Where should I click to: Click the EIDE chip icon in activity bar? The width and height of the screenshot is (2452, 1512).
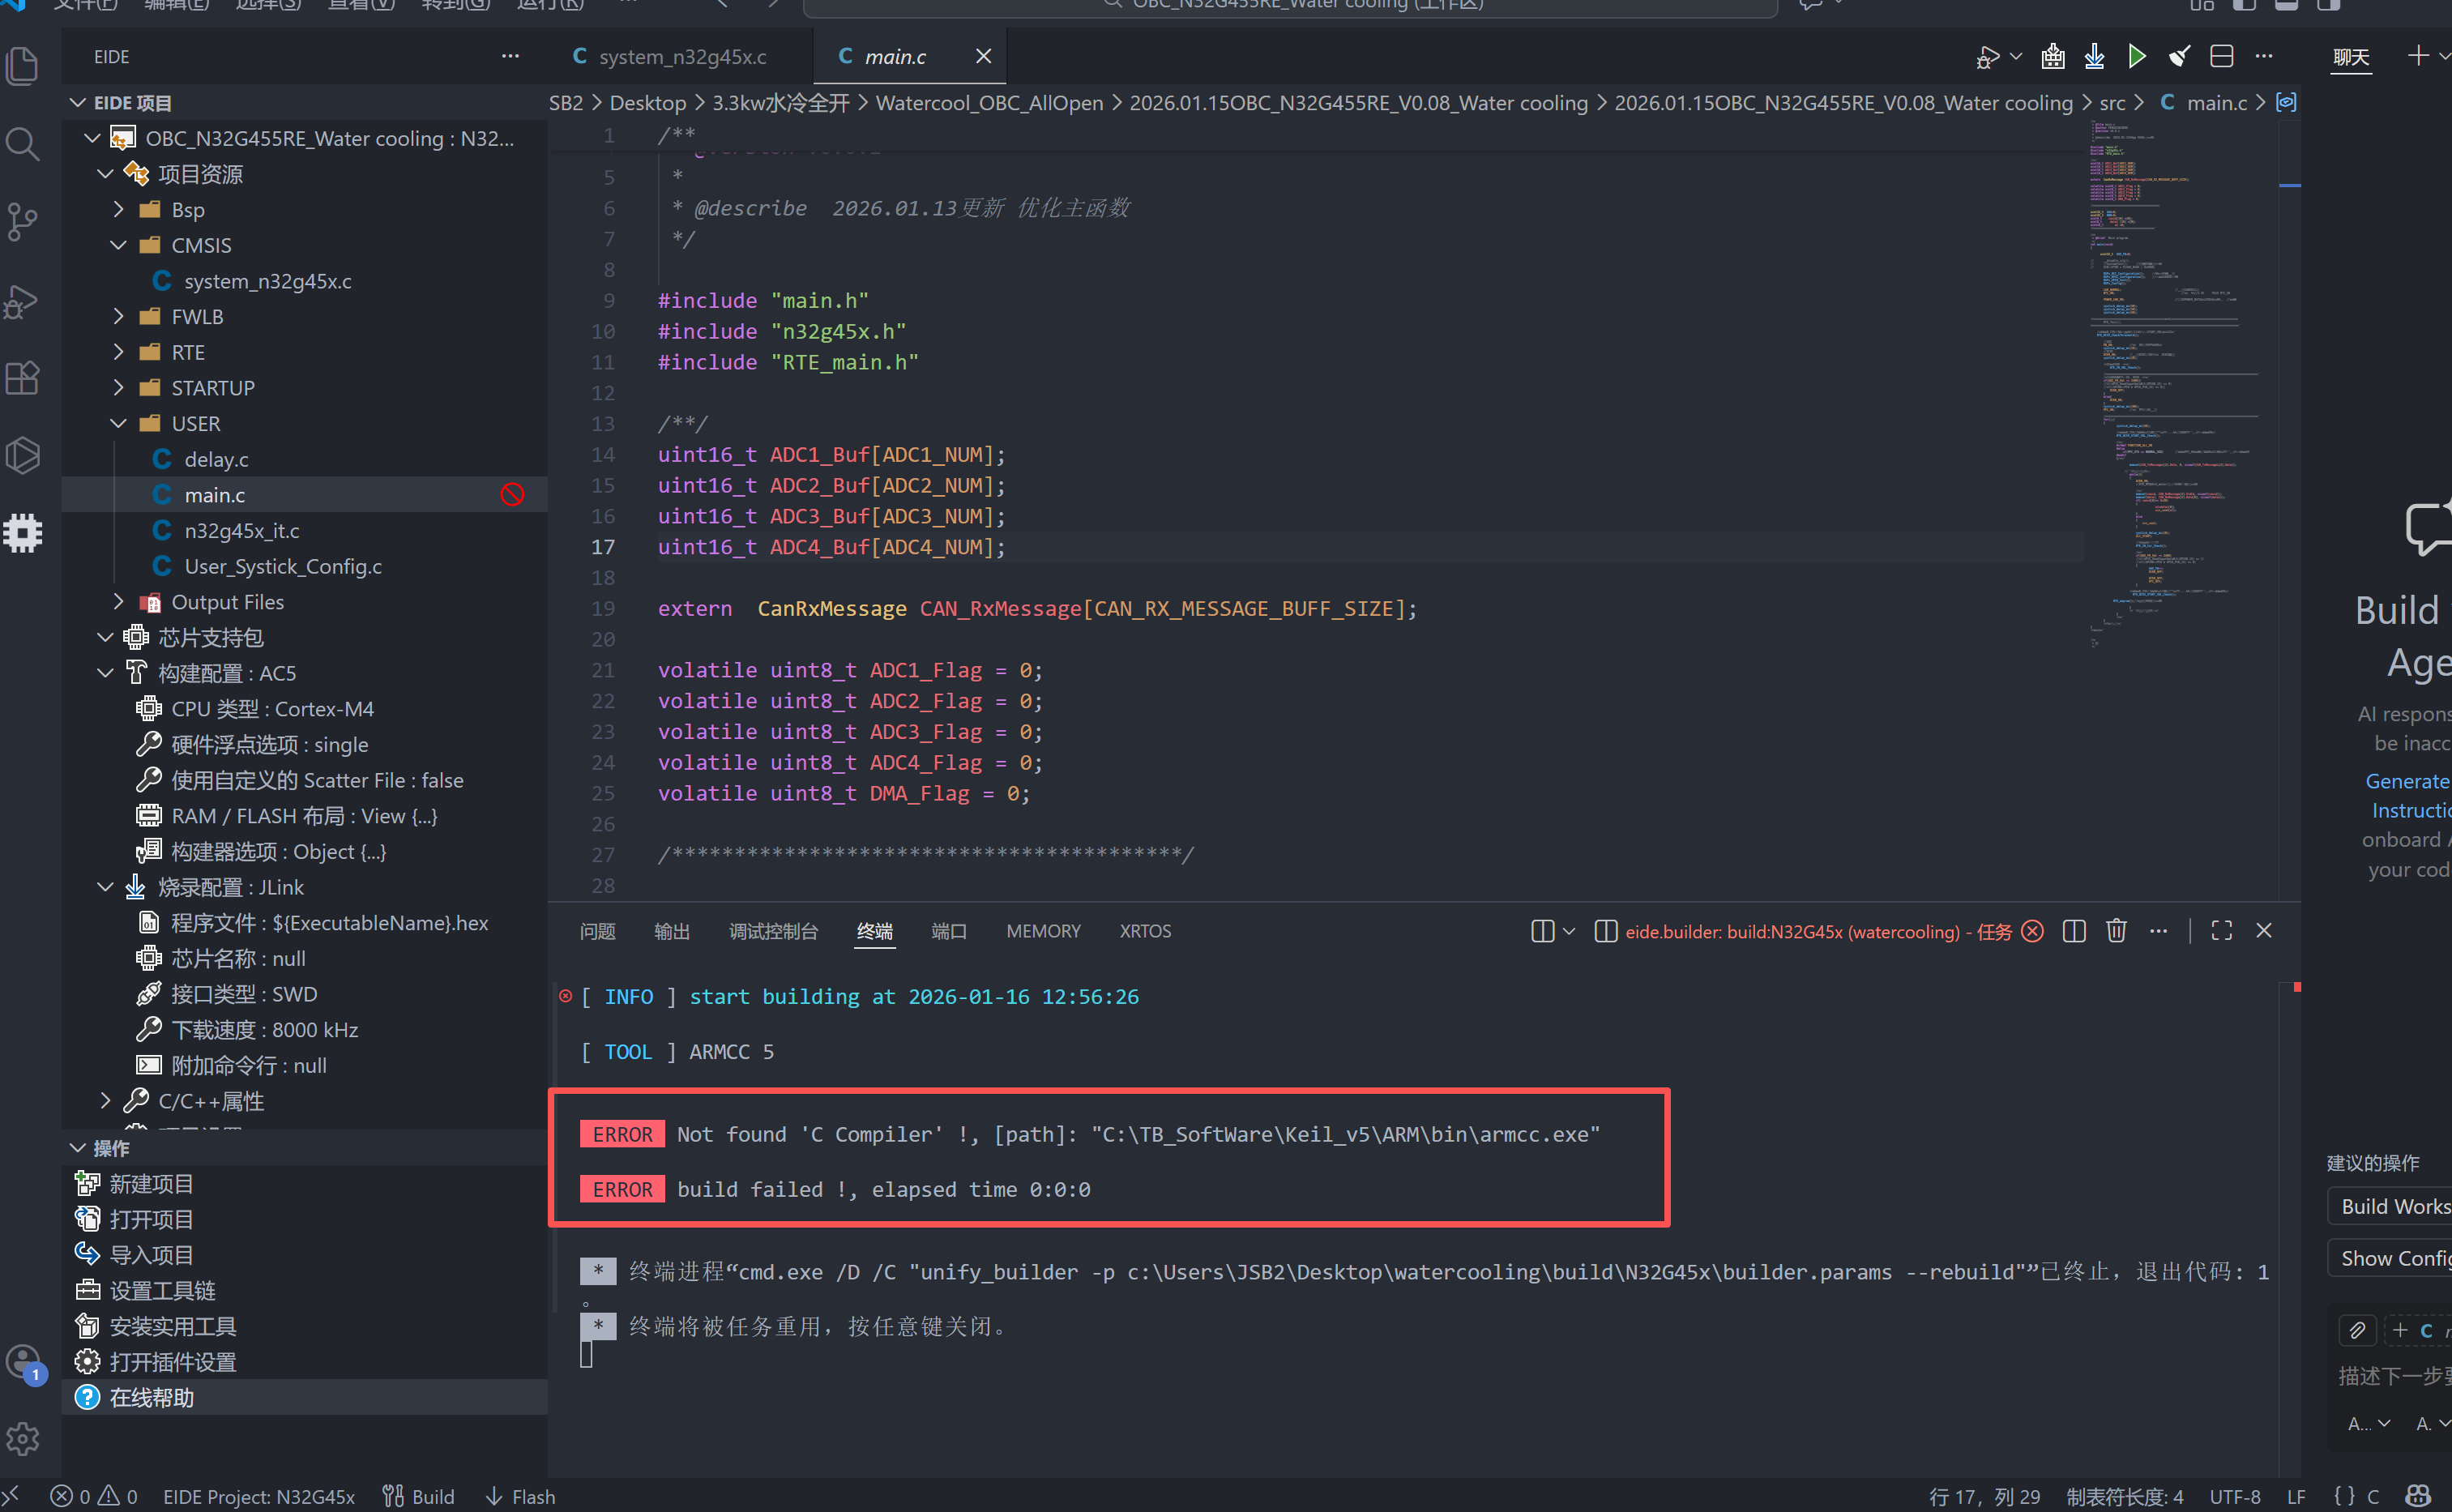(22, 533)
